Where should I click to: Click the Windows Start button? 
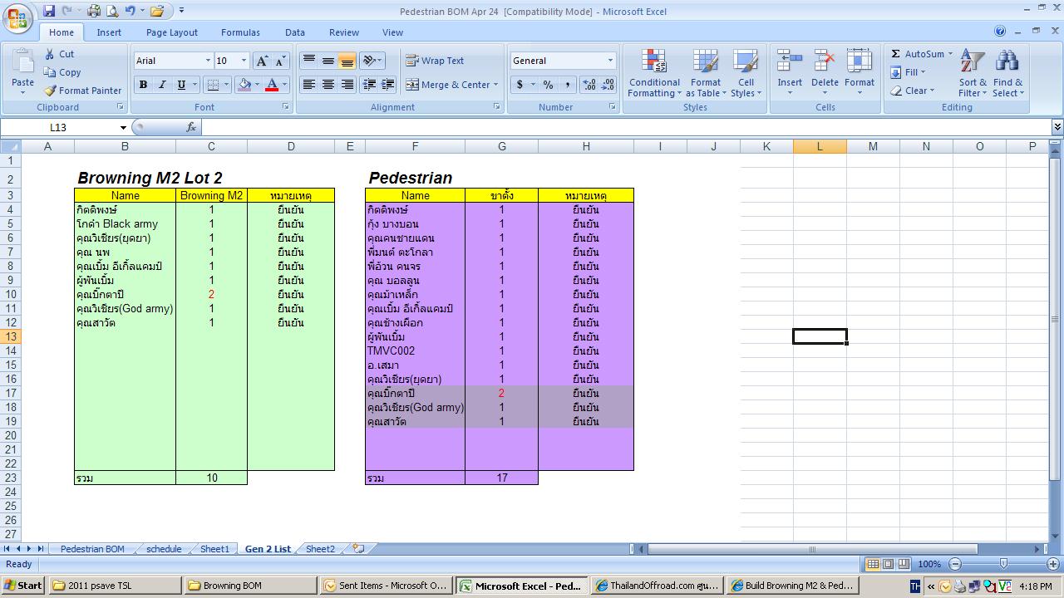coord(22,586)
